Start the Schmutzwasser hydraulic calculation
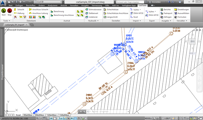This screenshot has width=203, height=120. pyautogui.click(x=93, y=10)
